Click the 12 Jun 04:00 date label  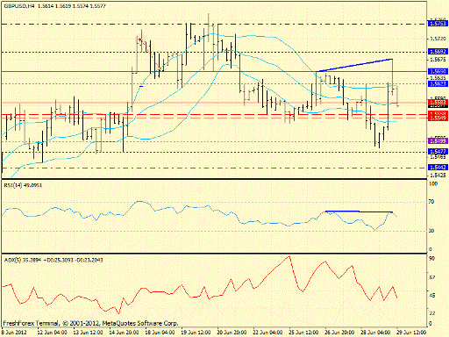53,333
